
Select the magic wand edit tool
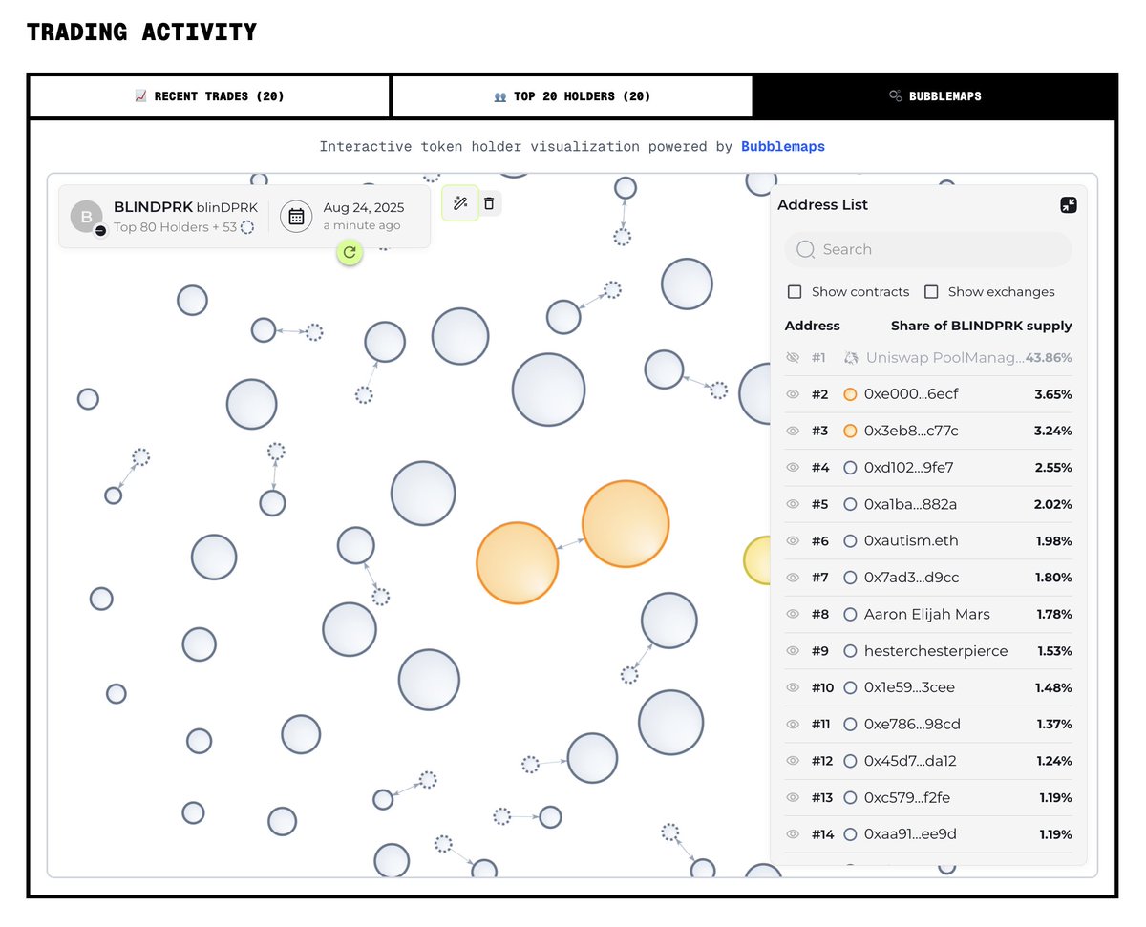click(x=460, y=203)
